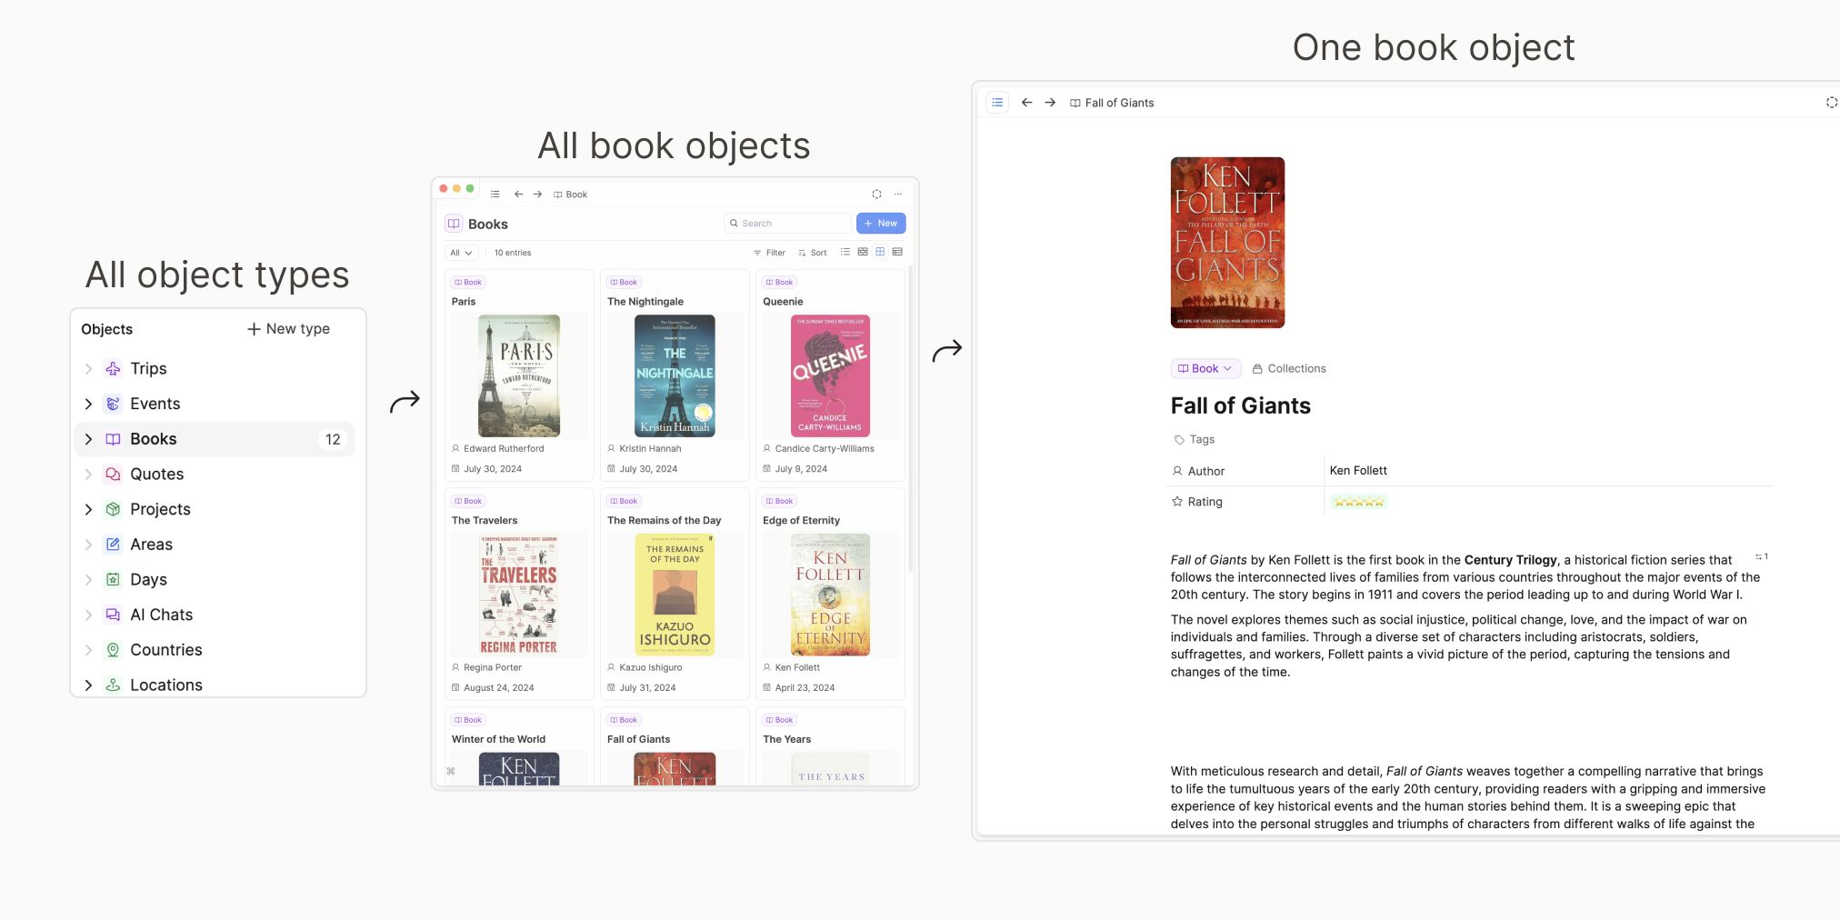Go back in Fall of Giants window
The image size is (1840, 920).
1026,103
